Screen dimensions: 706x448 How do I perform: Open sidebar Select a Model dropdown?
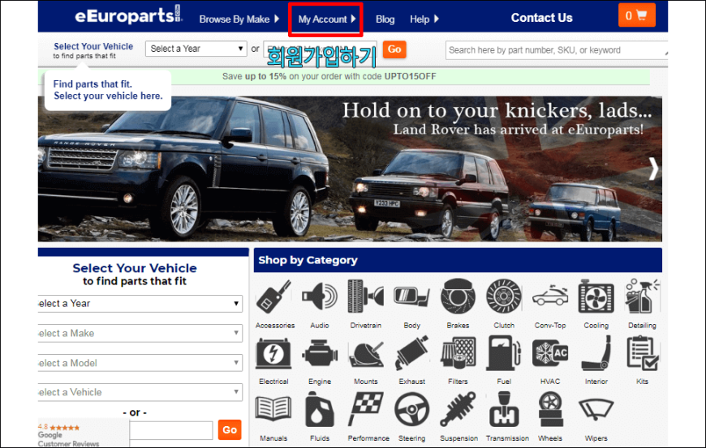pos(140,363)
